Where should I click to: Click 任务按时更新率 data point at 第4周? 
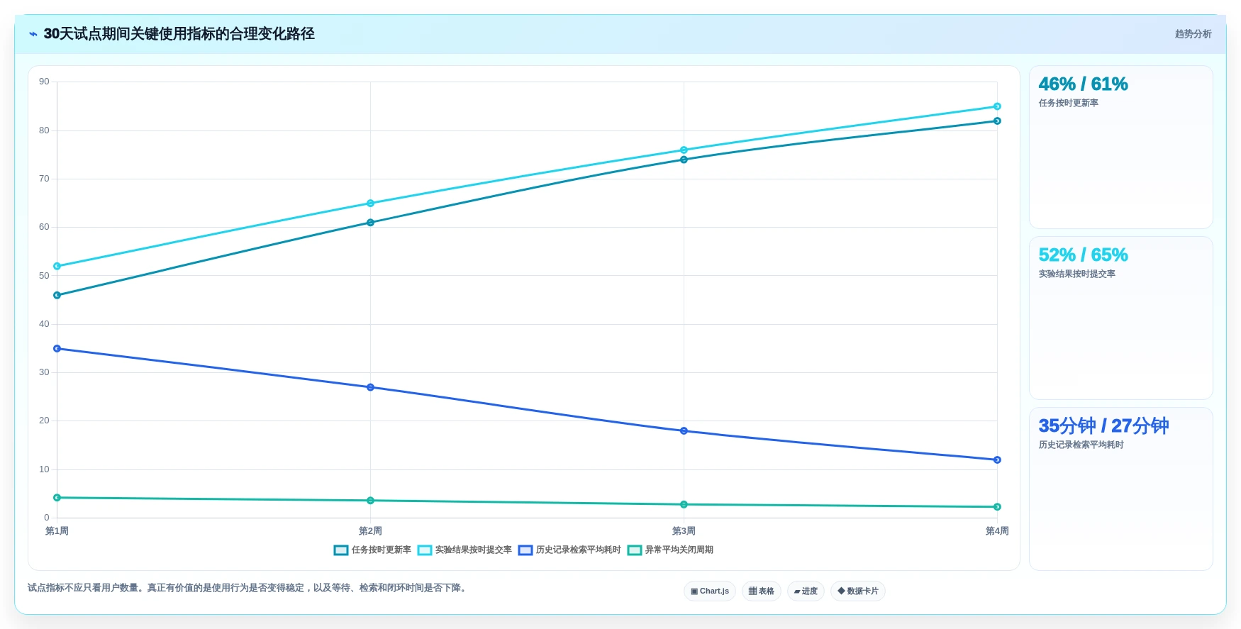(x=997, y=121)
